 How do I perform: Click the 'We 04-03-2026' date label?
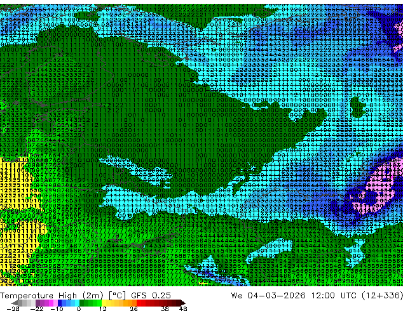tap(268, 296)
